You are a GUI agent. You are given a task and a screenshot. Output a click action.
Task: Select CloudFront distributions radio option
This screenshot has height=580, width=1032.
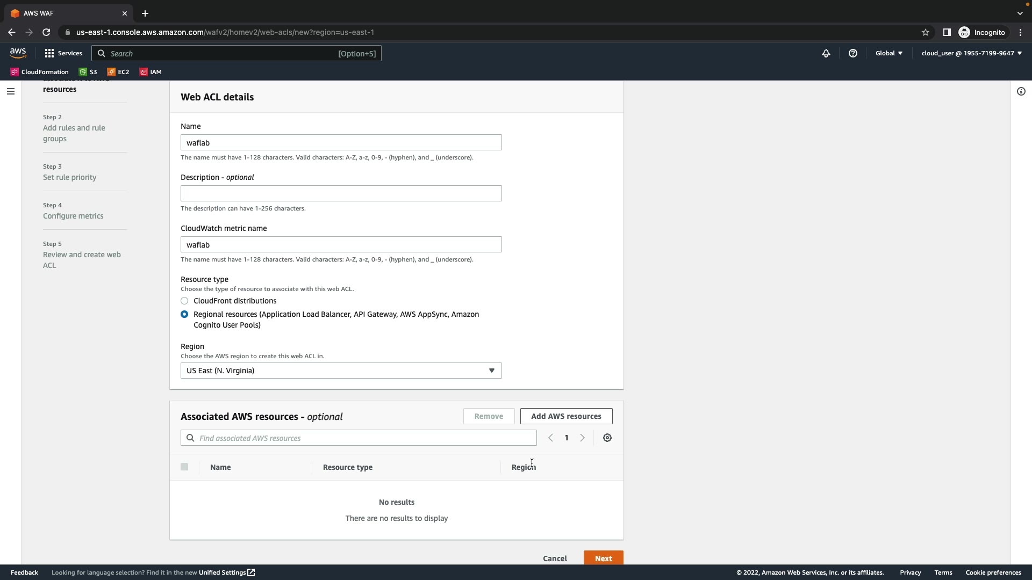tap(184, 301)
